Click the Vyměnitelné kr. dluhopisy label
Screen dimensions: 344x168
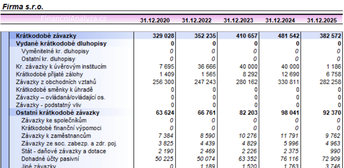tap(55, 51)
